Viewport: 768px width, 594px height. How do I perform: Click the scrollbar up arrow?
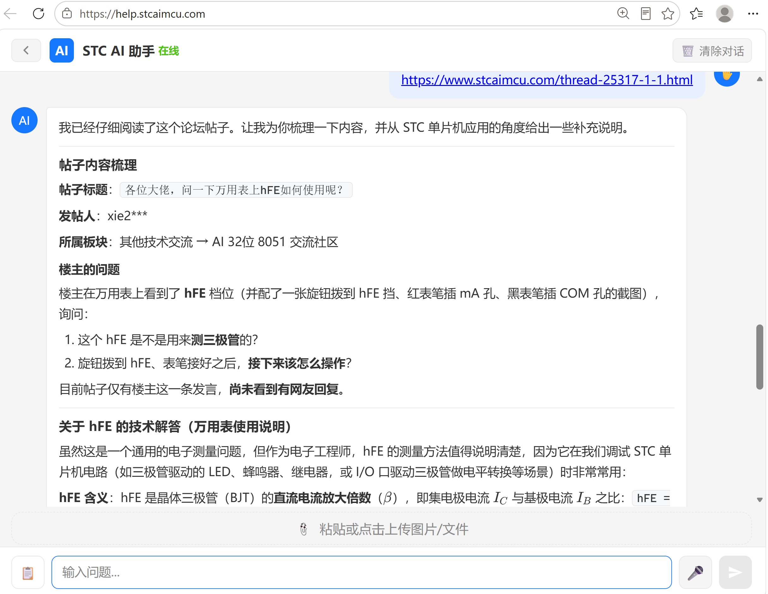(759, 79)
